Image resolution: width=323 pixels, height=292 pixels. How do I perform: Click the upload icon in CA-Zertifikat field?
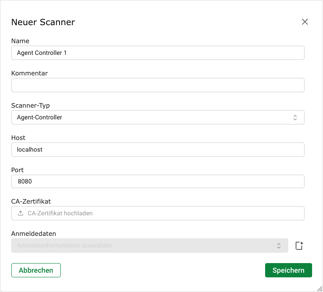coord(21,213)
